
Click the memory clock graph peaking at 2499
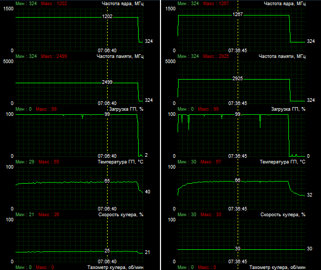(x=79, y=83)
